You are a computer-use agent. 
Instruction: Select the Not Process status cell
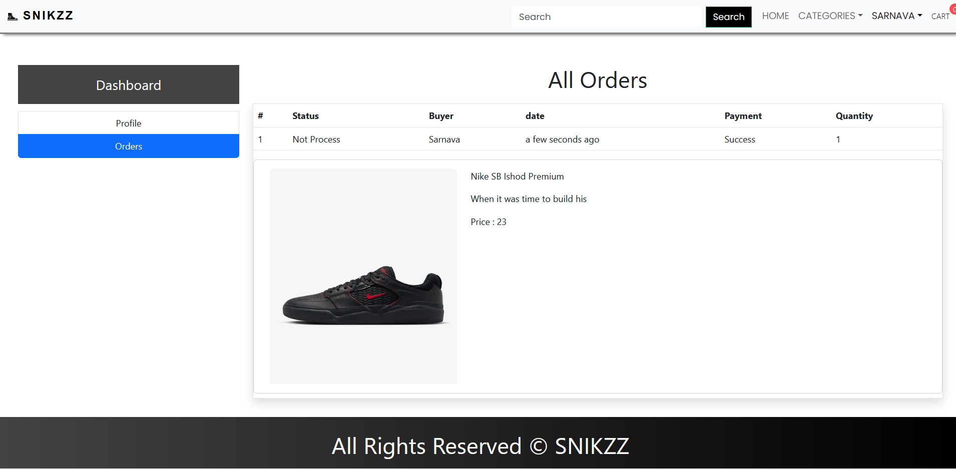tap(316, 139)
